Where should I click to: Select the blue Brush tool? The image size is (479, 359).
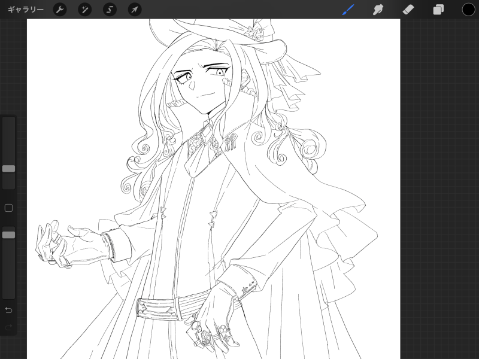348,10
